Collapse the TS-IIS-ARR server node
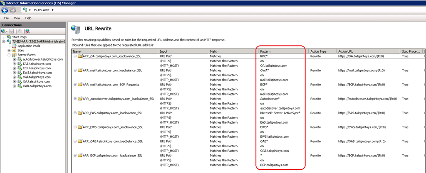 tap(3, 41)
